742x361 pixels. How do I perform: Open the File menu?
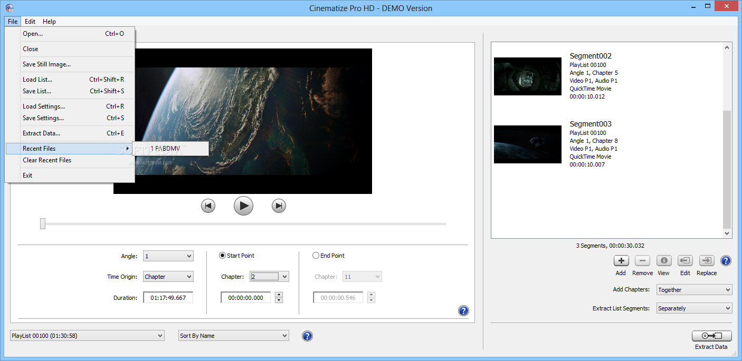tap(13, 22)
